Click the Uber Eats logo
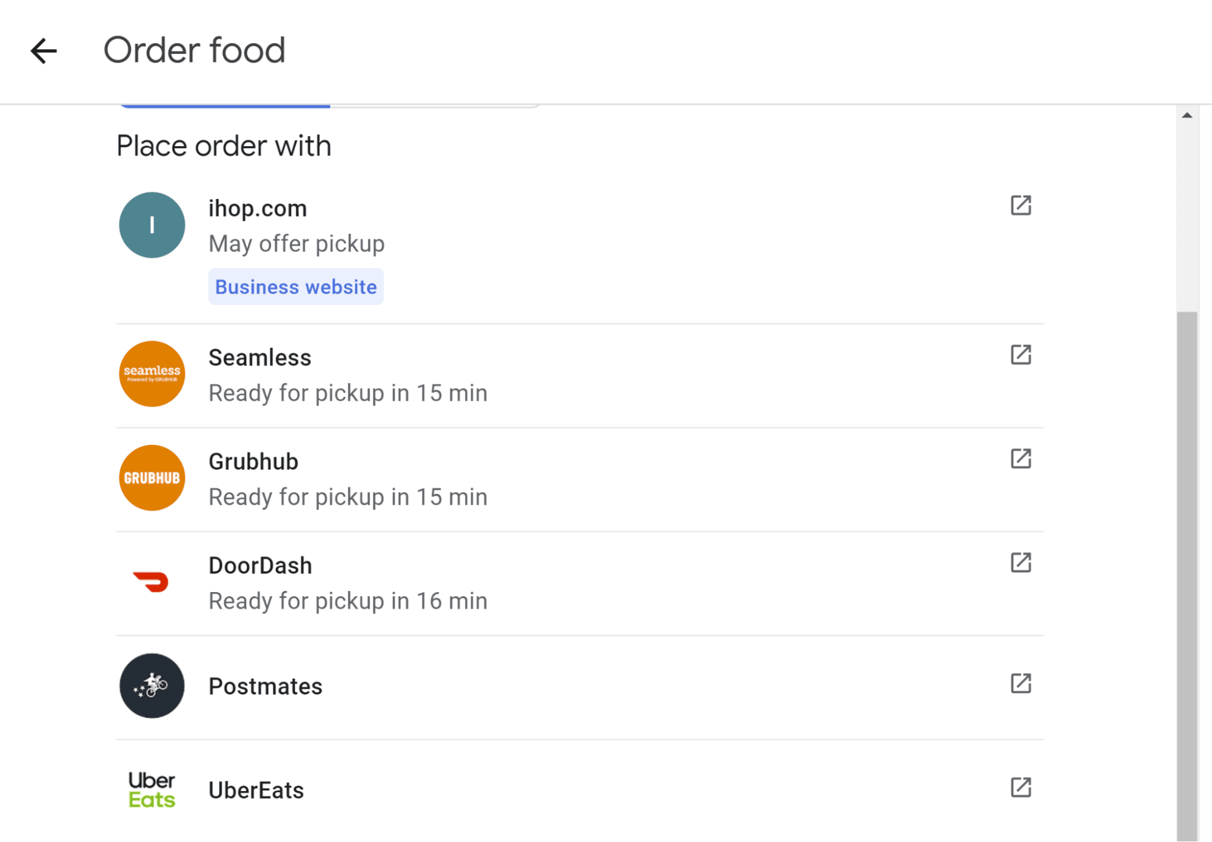 tap(152, 790)
